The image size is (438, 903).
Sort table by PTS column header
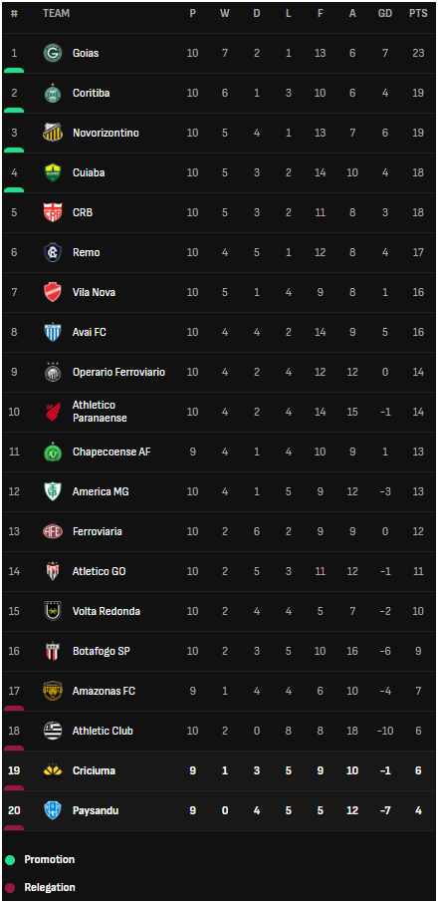(x=418, y=13)
